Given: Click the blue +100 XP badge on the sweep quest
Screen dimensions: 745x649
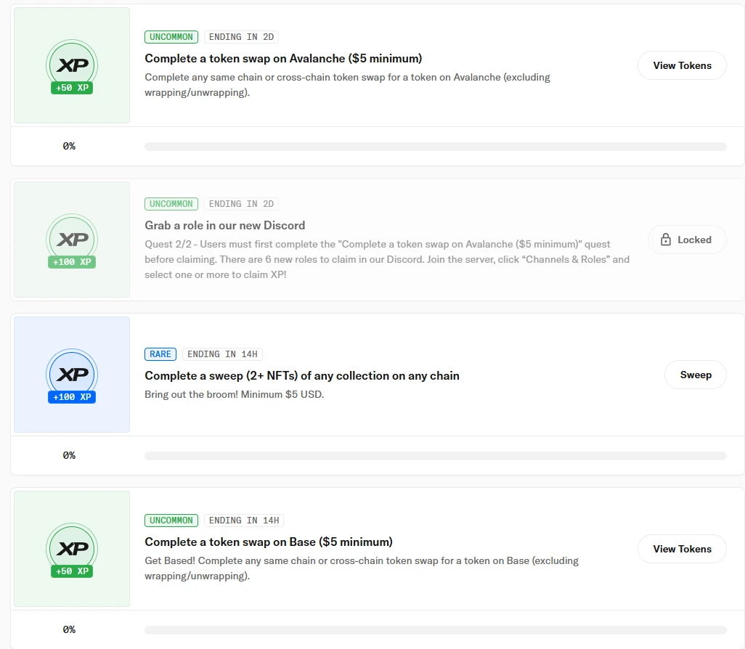Looking at the screenshot, I should [x=72, y=397].
